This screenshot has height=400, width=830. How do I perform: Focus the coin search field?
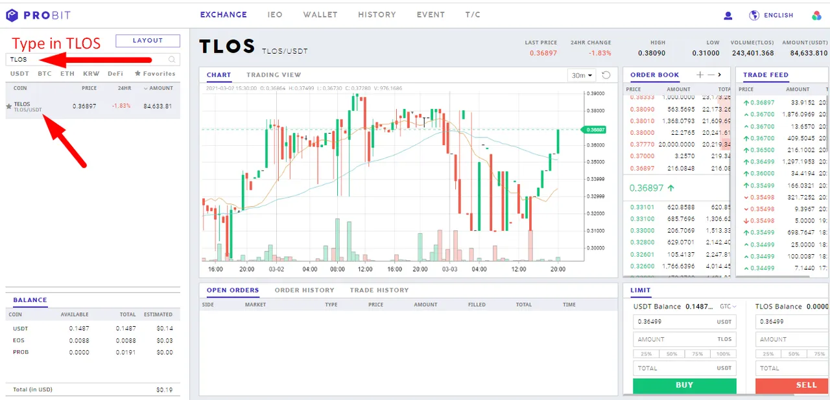(x=93, y=59)
